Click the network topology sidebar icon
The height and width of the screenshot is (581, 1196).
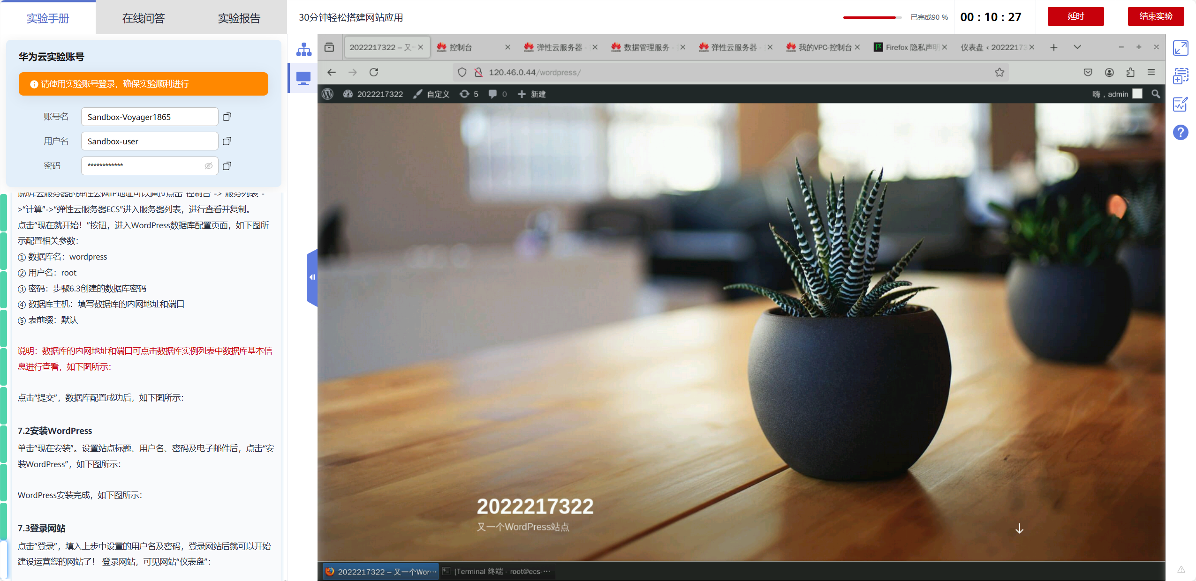(303, 50)
